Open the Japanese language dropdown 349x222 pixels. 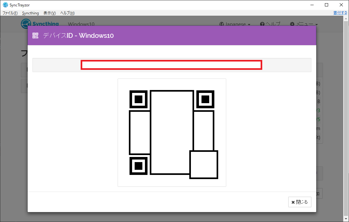(235, 24)
